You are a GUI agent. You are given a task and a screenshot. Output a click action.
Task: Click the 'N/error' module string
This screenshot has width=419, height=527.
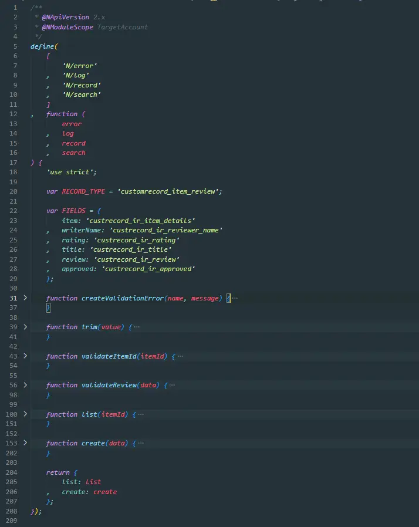[80, 66]
